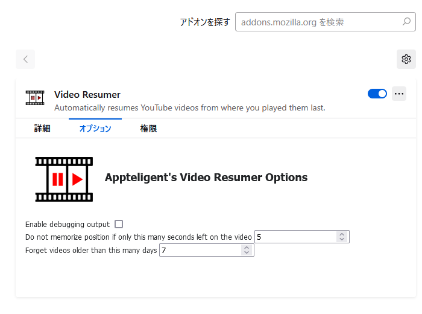Screen dimensions: 422x314
Task: Click the large film strip logo
Action: tap(64, 179)
